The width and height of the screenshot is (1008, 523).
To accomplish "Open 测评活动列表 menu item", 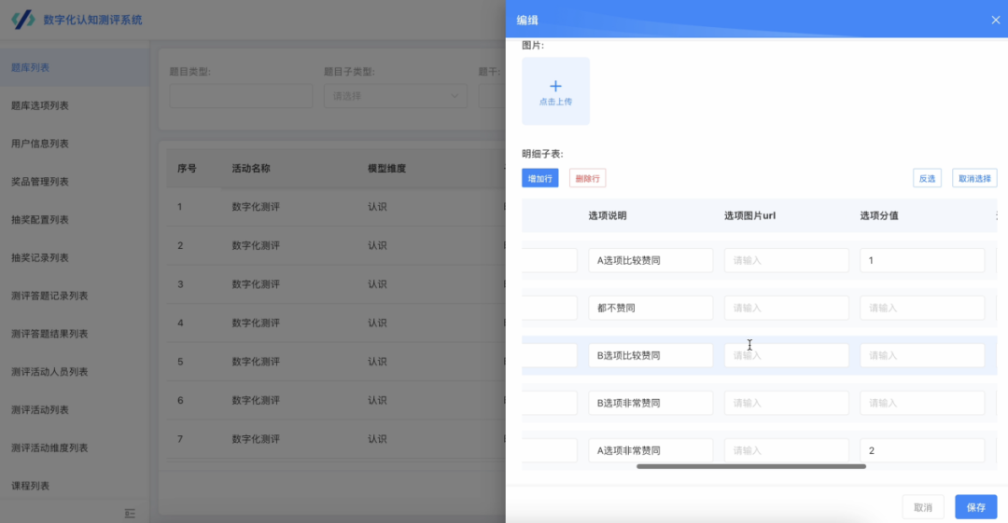I will click(75, 409).
